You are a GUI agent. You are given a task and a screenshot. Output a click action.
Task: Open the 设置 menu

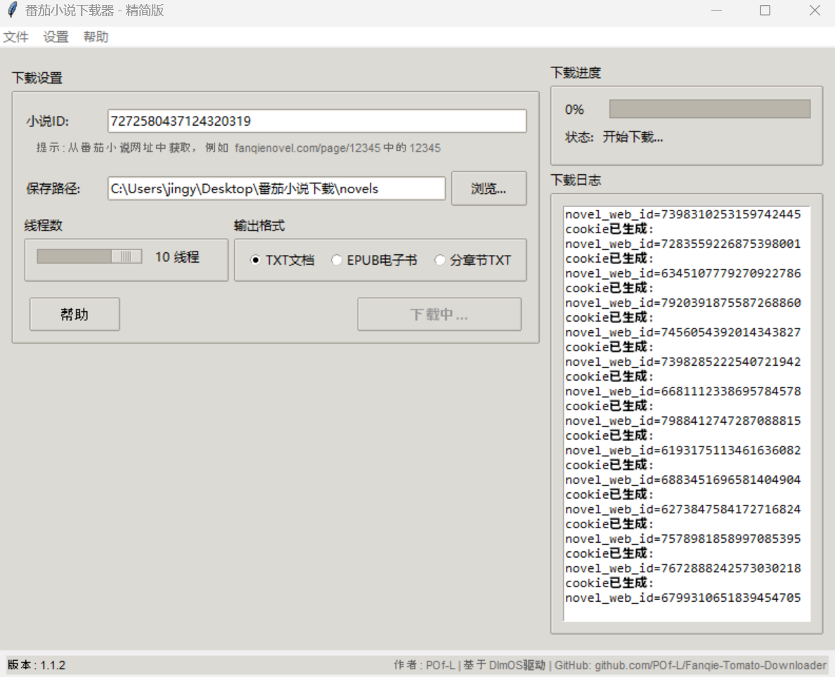click(x=56, y=37)
